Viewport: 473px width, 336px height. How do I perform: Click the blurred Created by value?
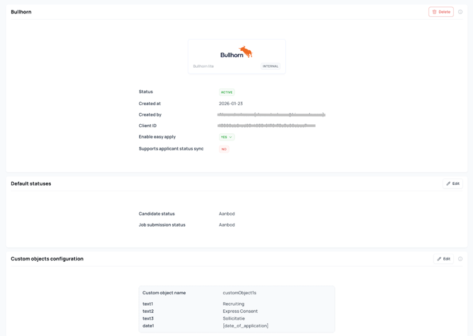point(271,114)
